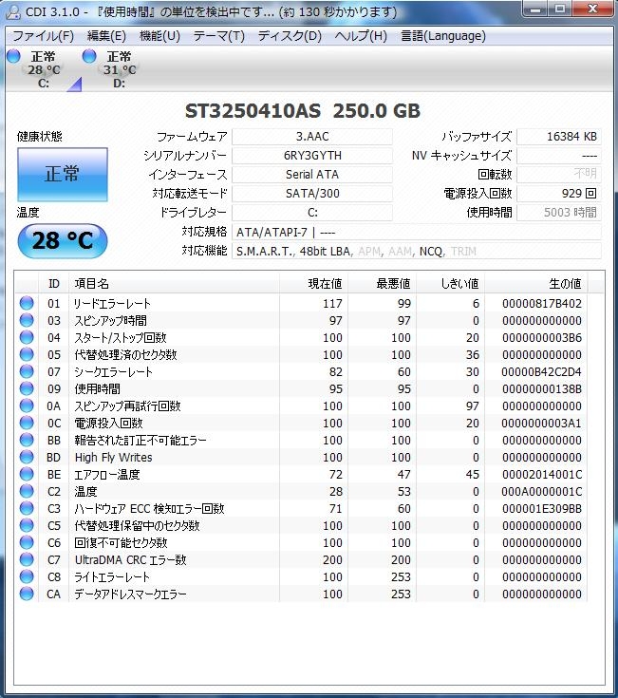Click the 生の値 column header
618x698 pixels.
click(536, 284)
